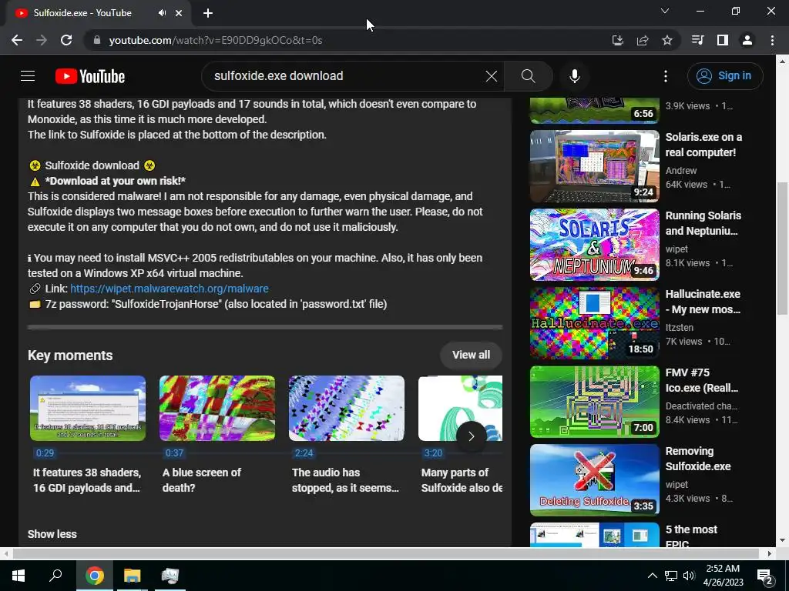Collapse description with Show less
789x591 pixels.
(x=52, y=534)
